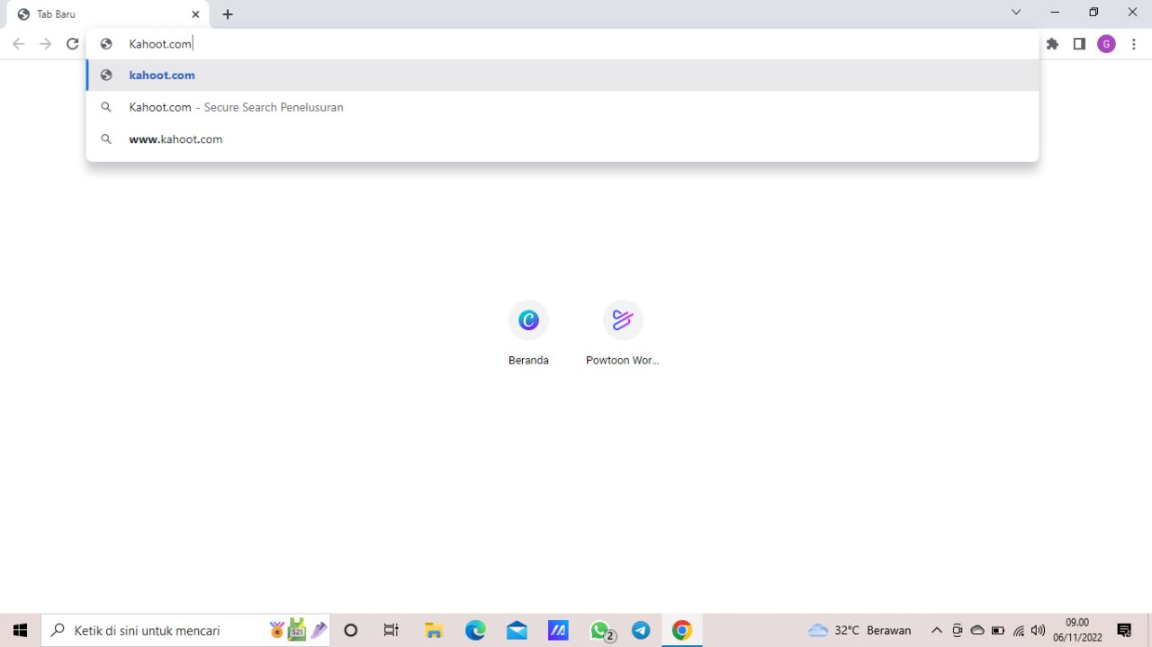Toggle the Chrome side panel icon
The width and height of the screenshot is (1152, 647).
[x=1079, y=44]
